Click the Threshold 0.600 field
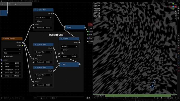 43,62
